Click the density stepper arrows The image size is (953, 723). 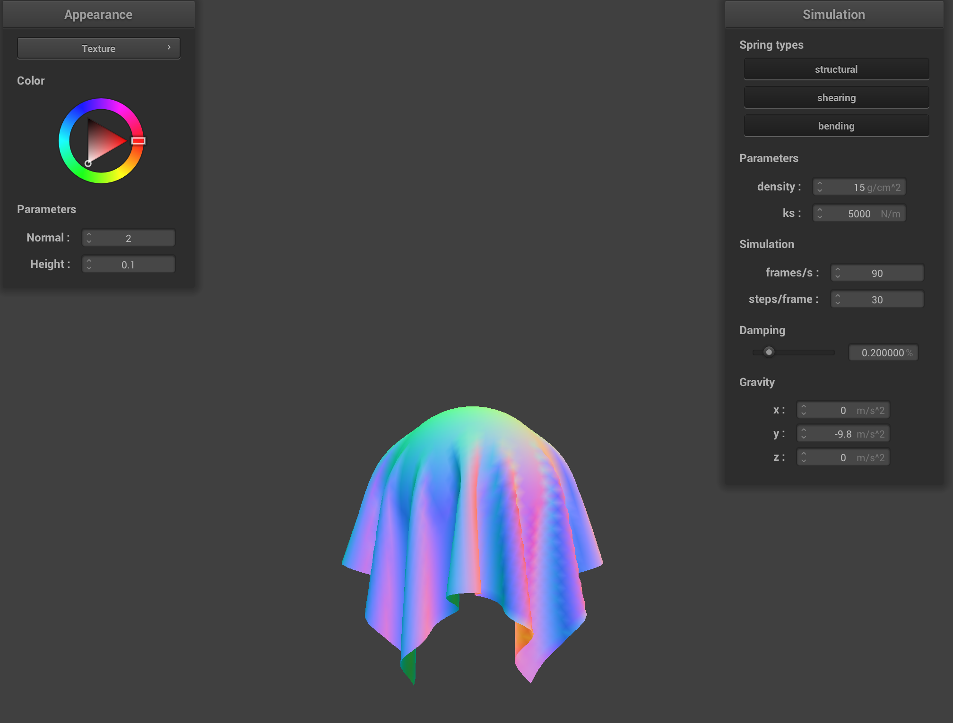point(820,187)
